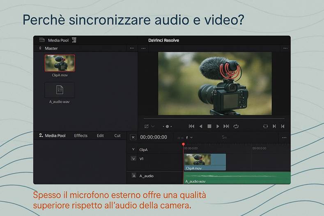Click the 00:00:00:00 timecode field
Screen dimensions: 324x216
click(154, 137)
